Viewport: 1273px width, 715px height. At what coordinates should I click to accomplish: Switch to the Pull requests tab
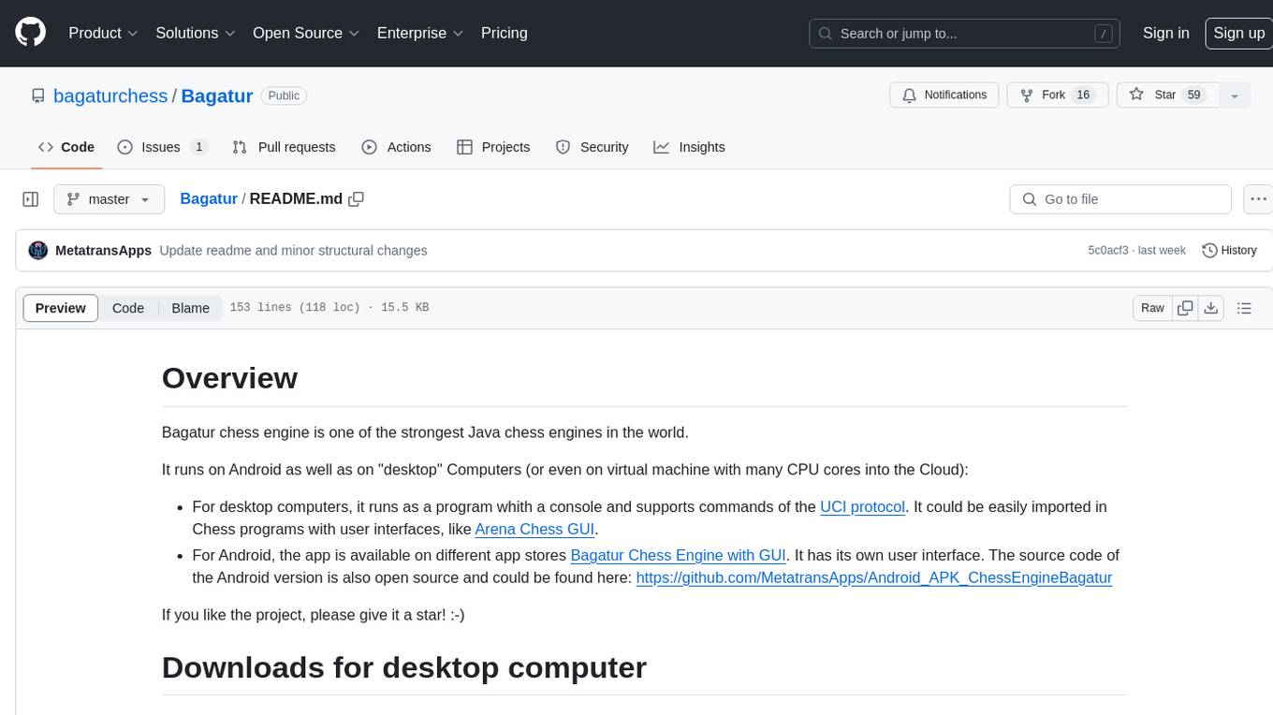pyautogui.click(x=284, y=147)
